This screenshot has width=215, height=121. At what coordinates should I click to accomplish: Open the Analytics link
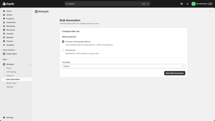click(10, 45)
